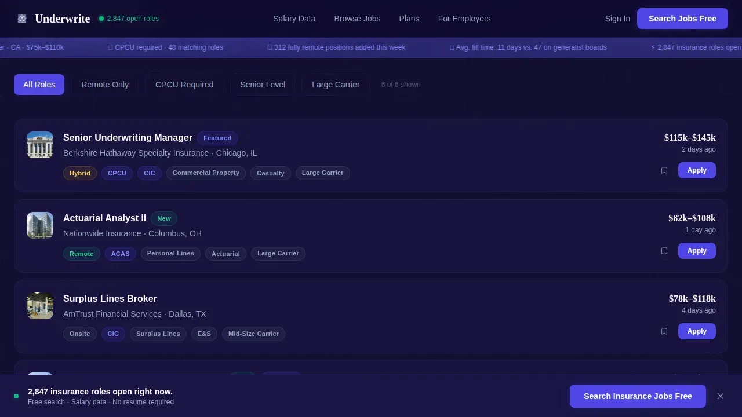Click the E&S tag
Image resolution: width=742 pixels, height=417 pixels.
(x=204, y=334)
